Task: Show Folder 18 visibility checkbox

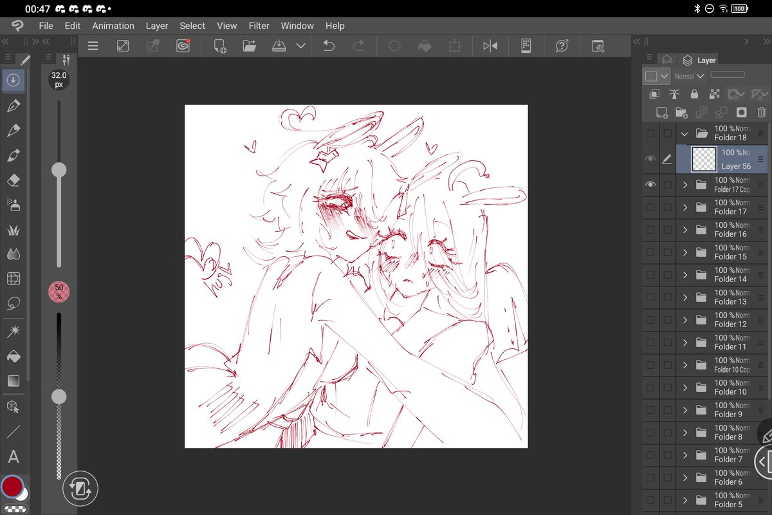Action: (650, 133)
